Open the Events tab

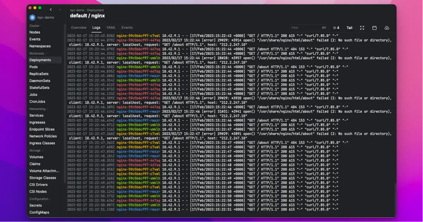click(127, 27)
